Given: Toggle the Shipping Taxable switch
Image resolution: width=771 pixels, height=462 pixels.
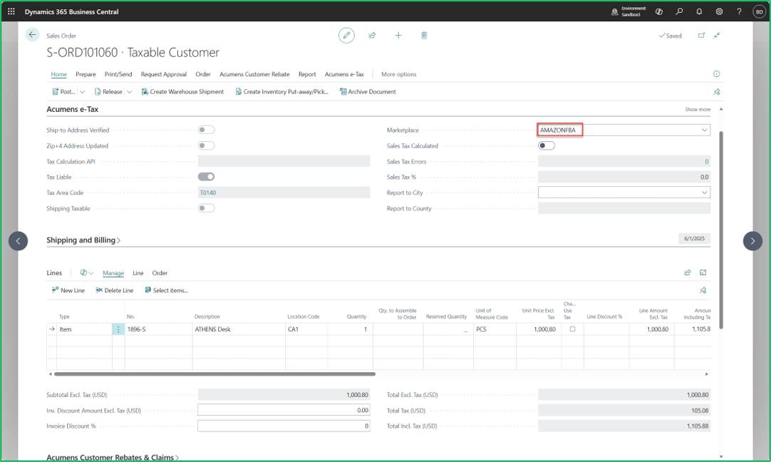Looking at the screenshot, I should point(206,208).
